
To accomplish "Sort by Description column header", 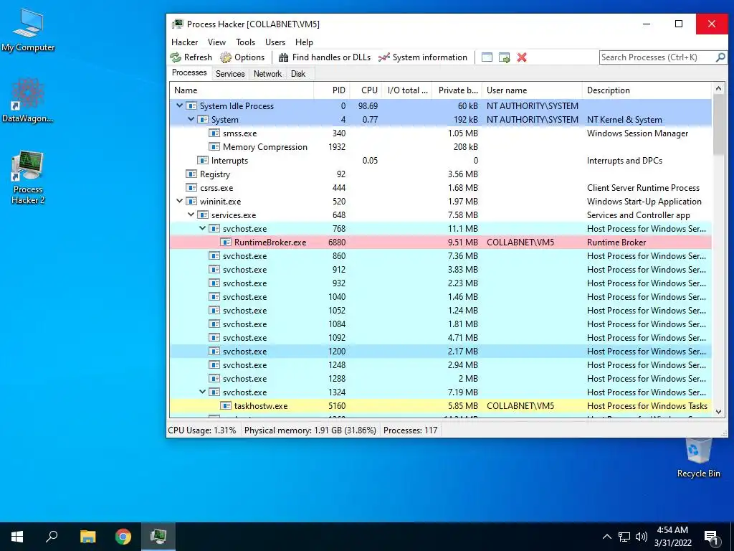I will [x=647, y=90].
